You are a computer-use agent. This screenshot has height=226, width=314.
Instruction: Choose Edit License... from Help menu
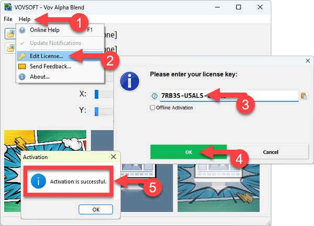pyautogui.click(x=60, y=56)
